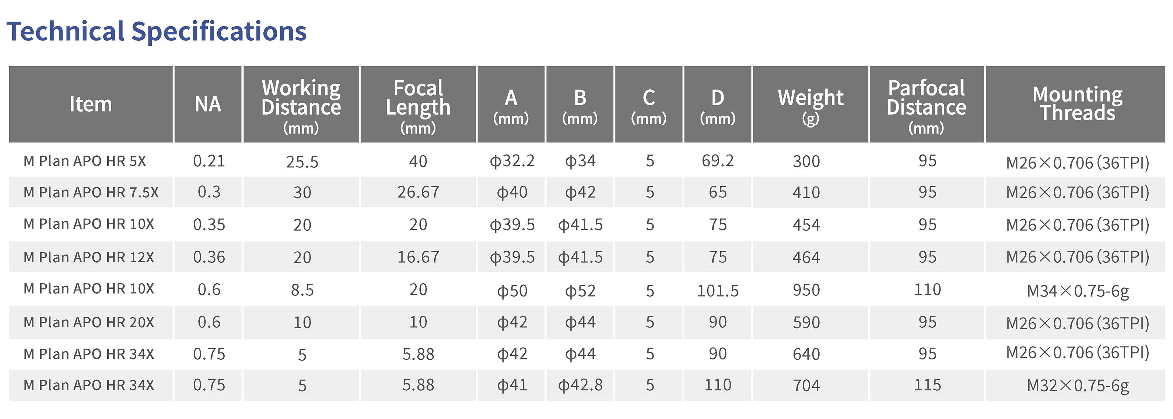Select the Weight (g) column header
Image resolution: width=1173 pixels, height=419 pixels.
click(x=810, y=104)
